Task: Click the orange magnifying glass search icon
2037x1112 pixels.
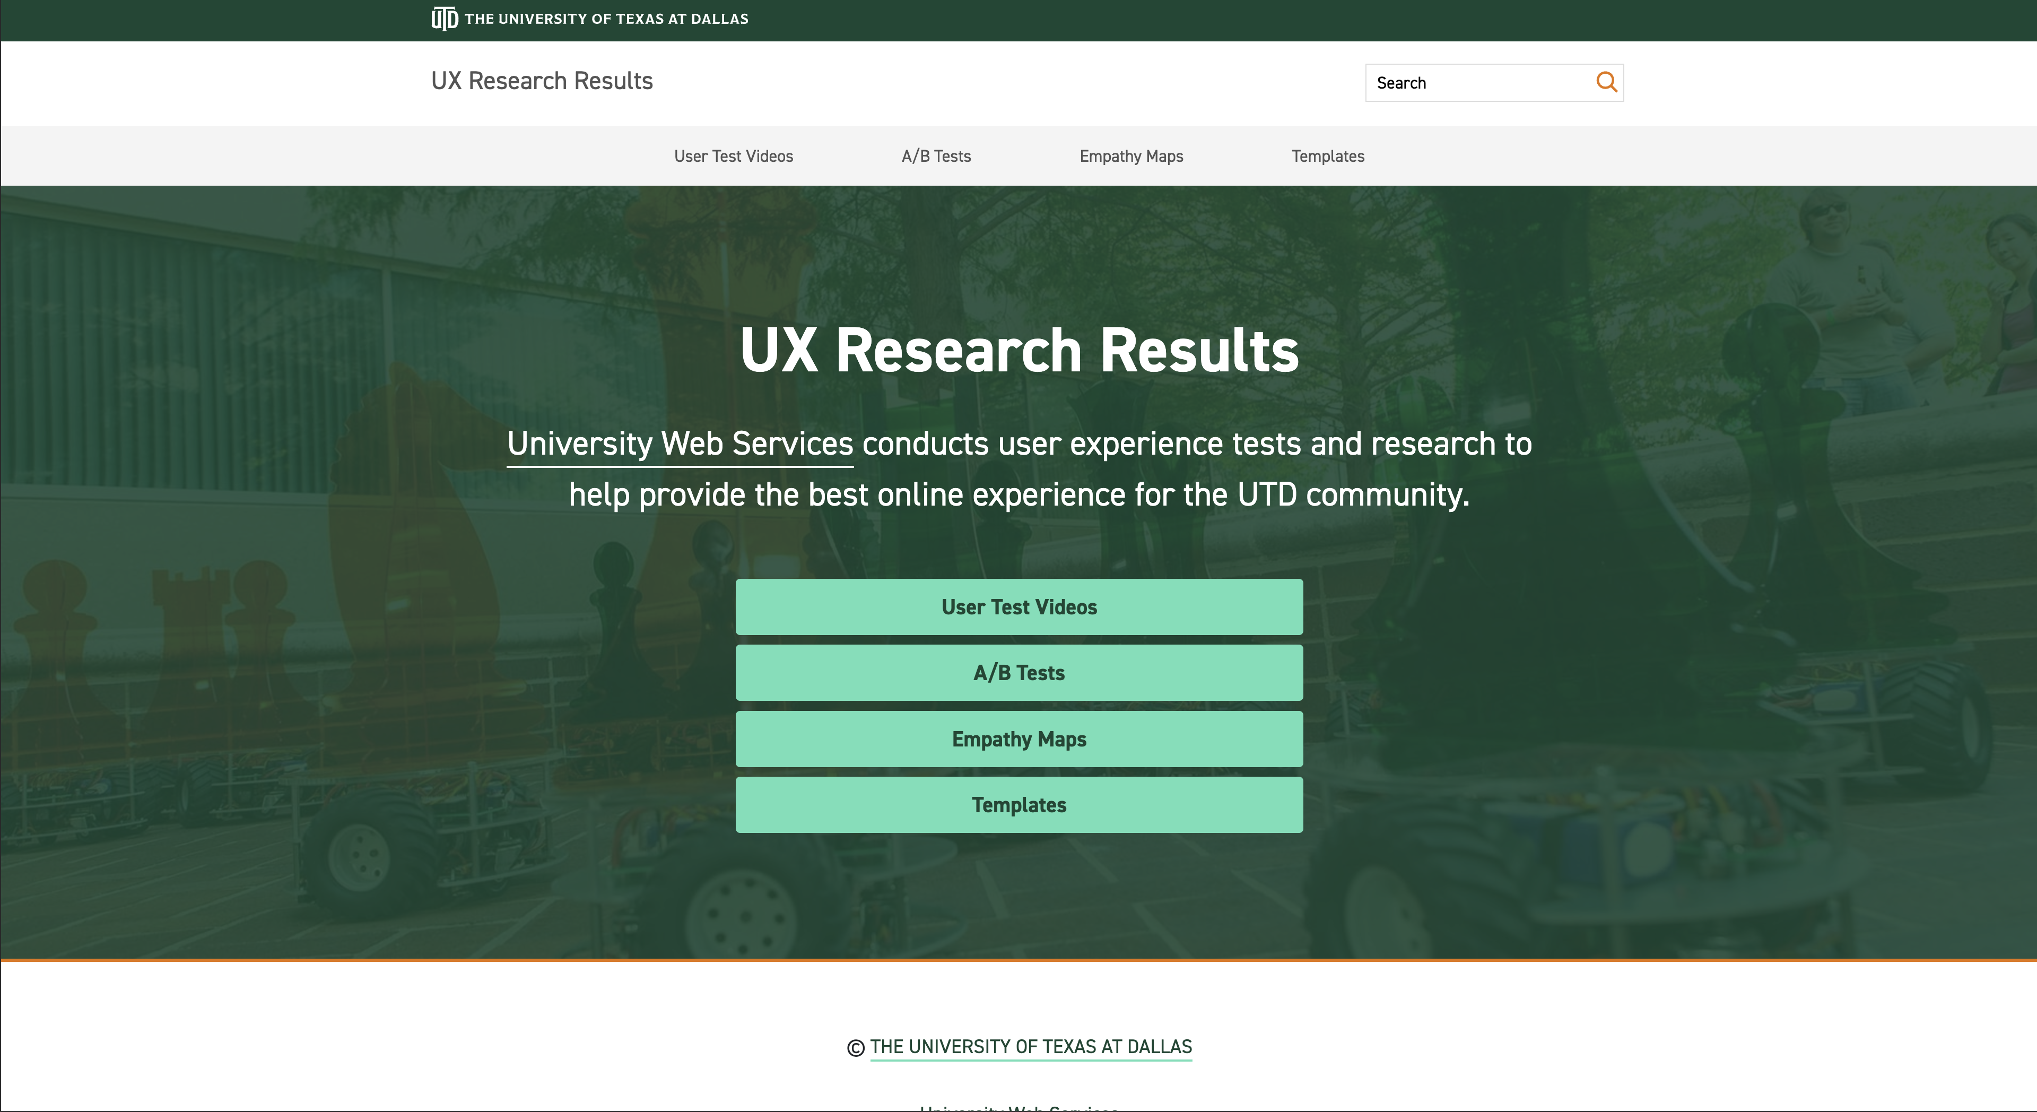Action: (1605, 82)
